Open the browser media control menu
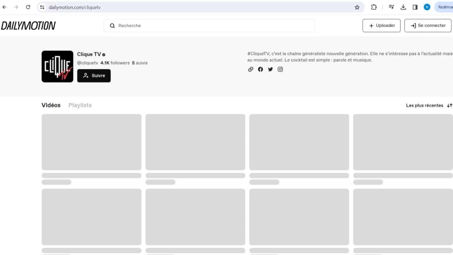The height and width of the screenshot is (255, 453). click(x=391, y=7)
